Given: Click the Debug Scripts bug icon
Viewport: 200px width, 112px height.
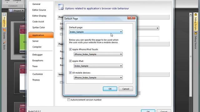Looking at the screenshot, I should [x=196, y=15].
